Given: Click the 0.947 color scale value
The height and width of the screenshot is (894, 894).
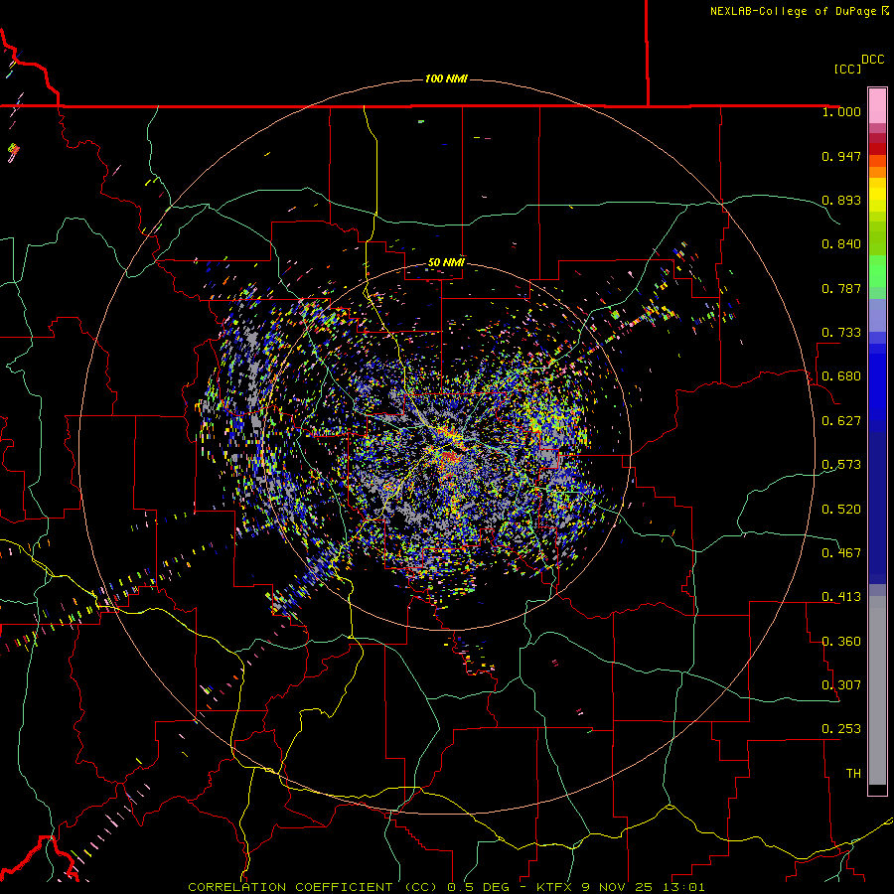Looking at the screenshot, I should tap(841, 156).
